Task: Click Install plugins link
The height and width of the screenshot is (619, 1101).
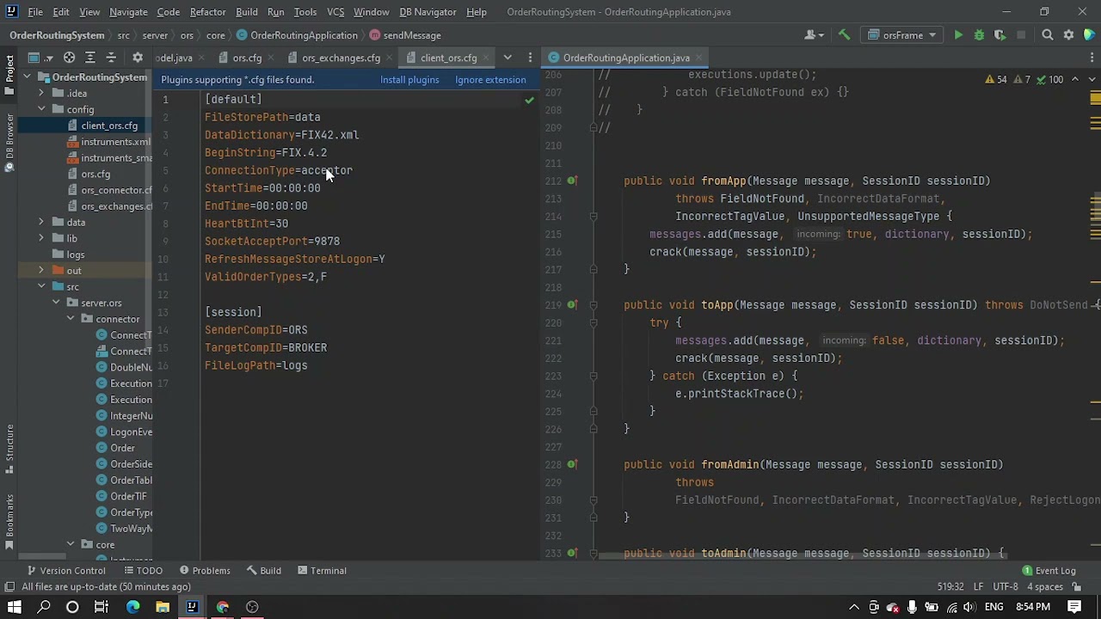Action: pyautogui.click(x=409, y=80)
